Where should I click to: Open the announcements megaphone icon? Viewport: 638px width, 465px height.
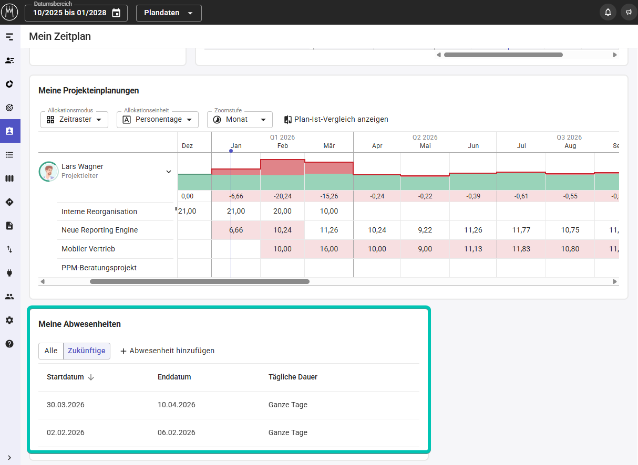[x=629, y=13]
